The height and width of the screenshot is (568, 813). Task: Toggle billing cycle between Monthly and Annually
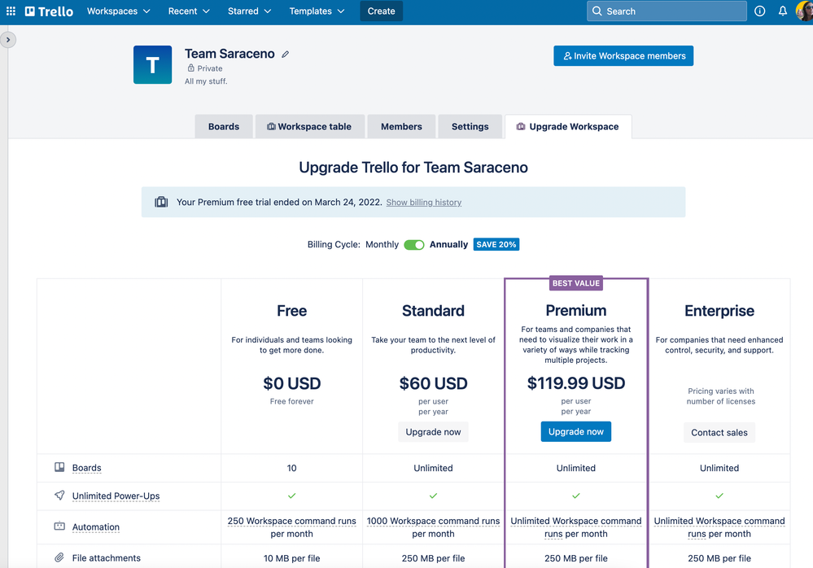coord(413,245)
